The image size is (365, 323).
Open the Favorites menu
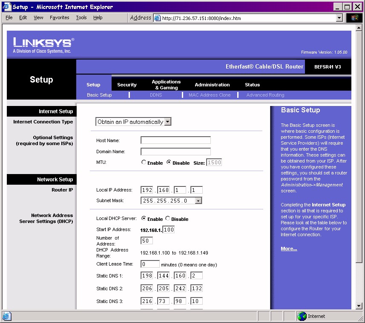click(59, 17)
